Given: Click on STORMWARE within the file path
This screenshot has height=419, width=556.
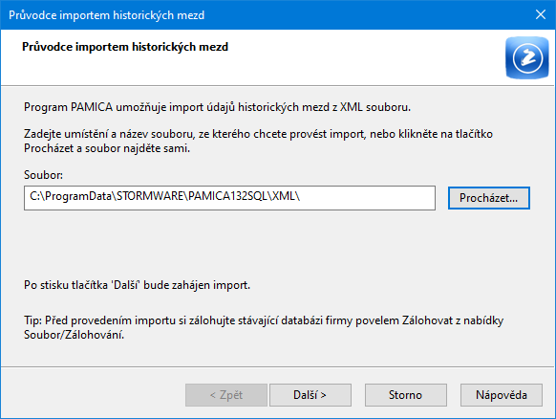Looking at the screenshot, I should click(x=150, y=196).
